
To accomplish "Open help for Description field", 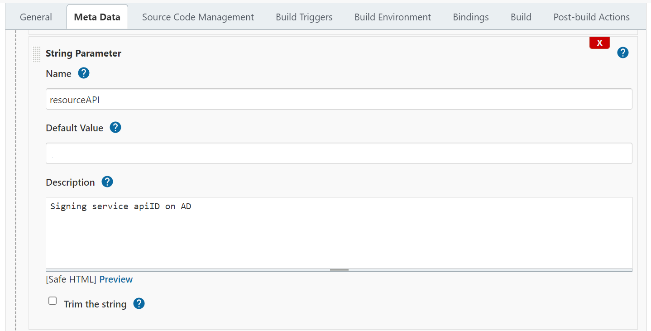I will pos(107,182).
